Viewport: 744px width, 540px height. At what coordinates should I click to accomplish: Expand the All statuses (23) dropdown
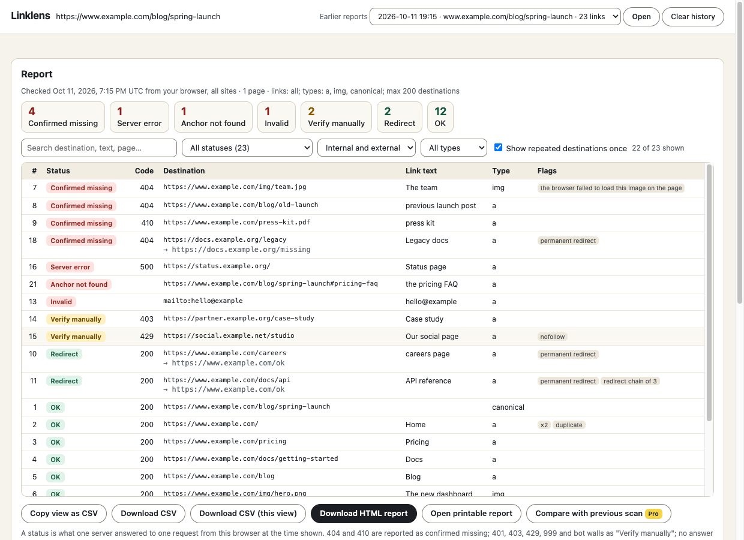coord(247,148)
